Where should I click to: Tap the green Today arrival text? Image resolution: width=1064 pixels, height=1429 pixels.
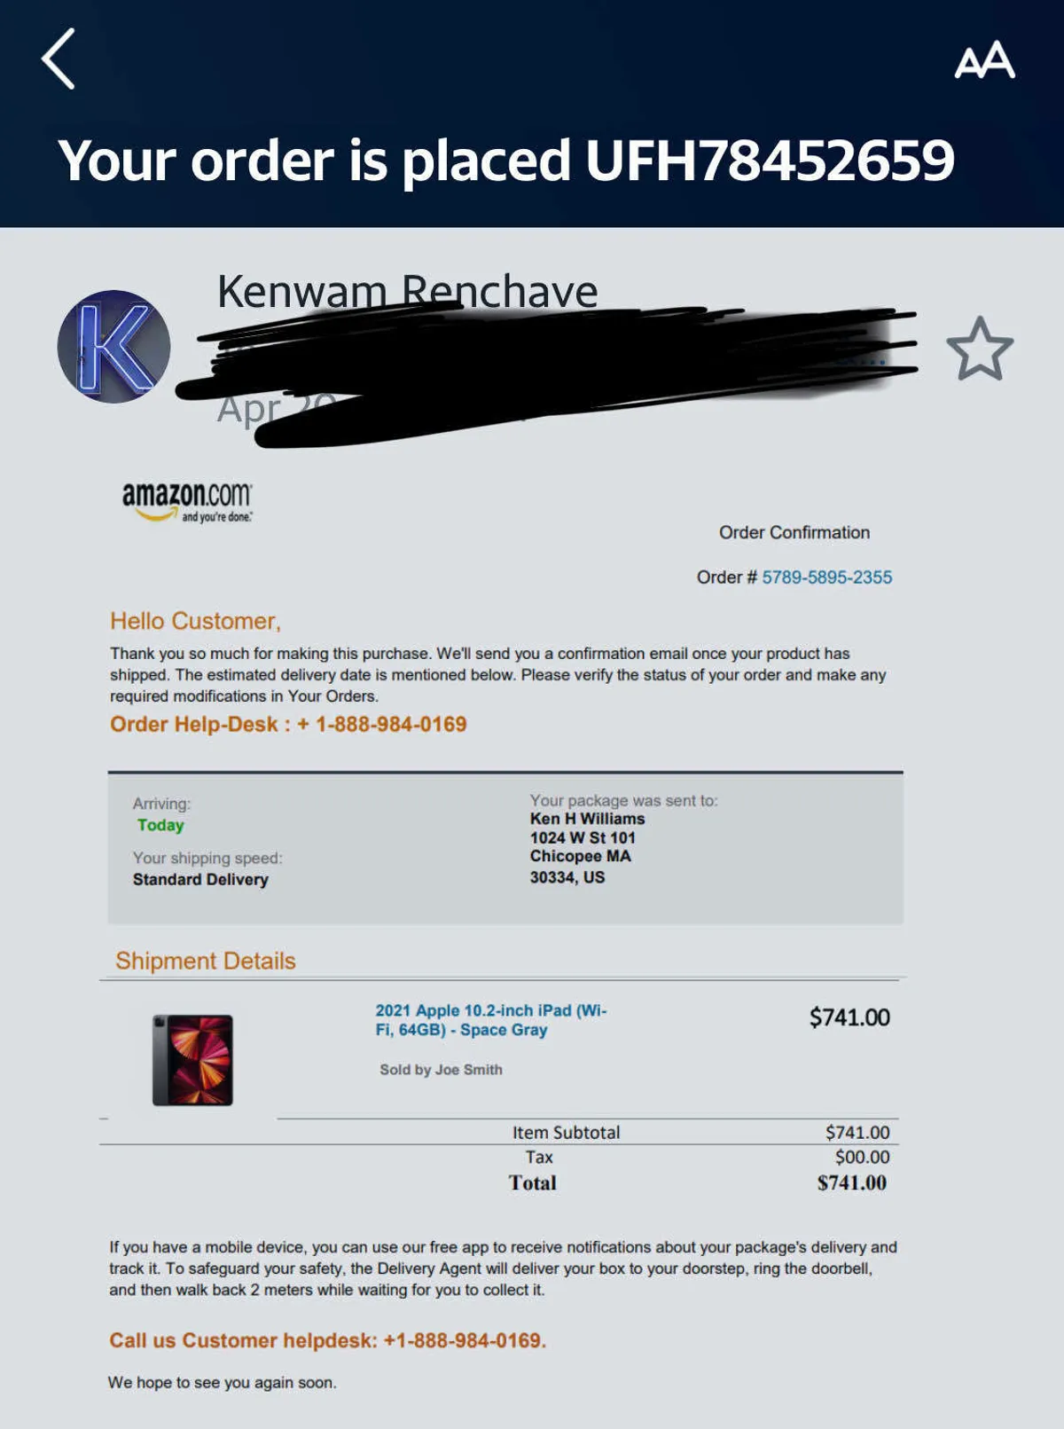(160, 825)
